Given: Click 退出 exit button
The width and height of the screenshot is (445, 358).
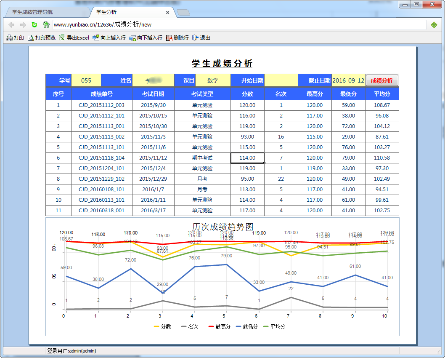Looking at the screenshot, I should click(201, 38).
